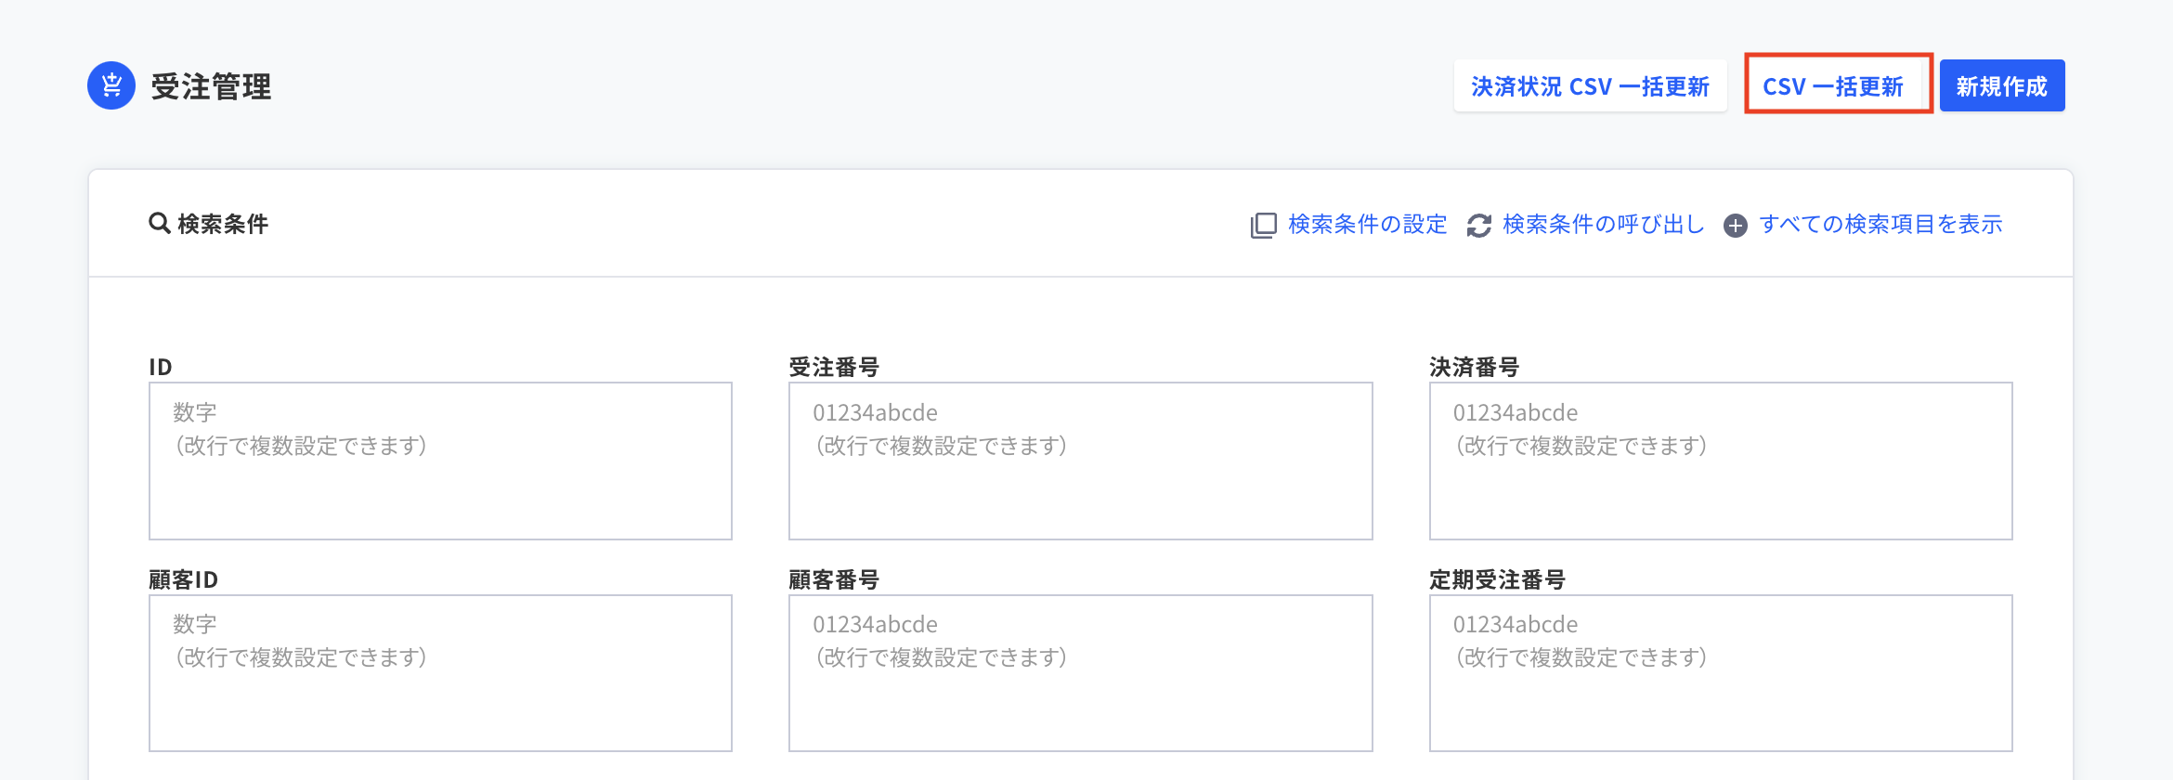The width and height of the screenshot is (2173, 780).
Task: Click the magnifier icon beside 検索条件
Action: tap(160, 223)
